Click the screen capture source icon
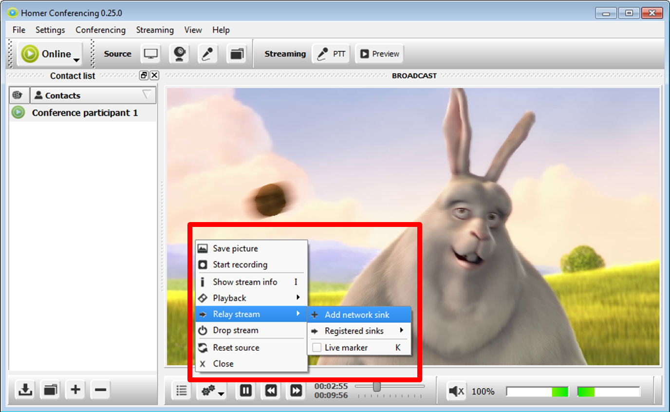The width and height of the screenshot is (670, 412). coord(150,54)
